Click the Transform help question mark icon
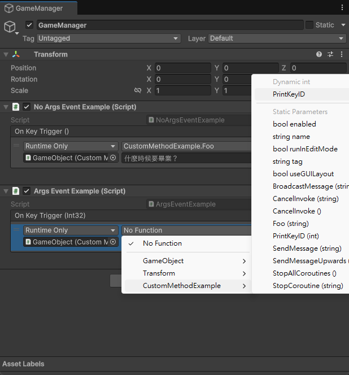 319,54
